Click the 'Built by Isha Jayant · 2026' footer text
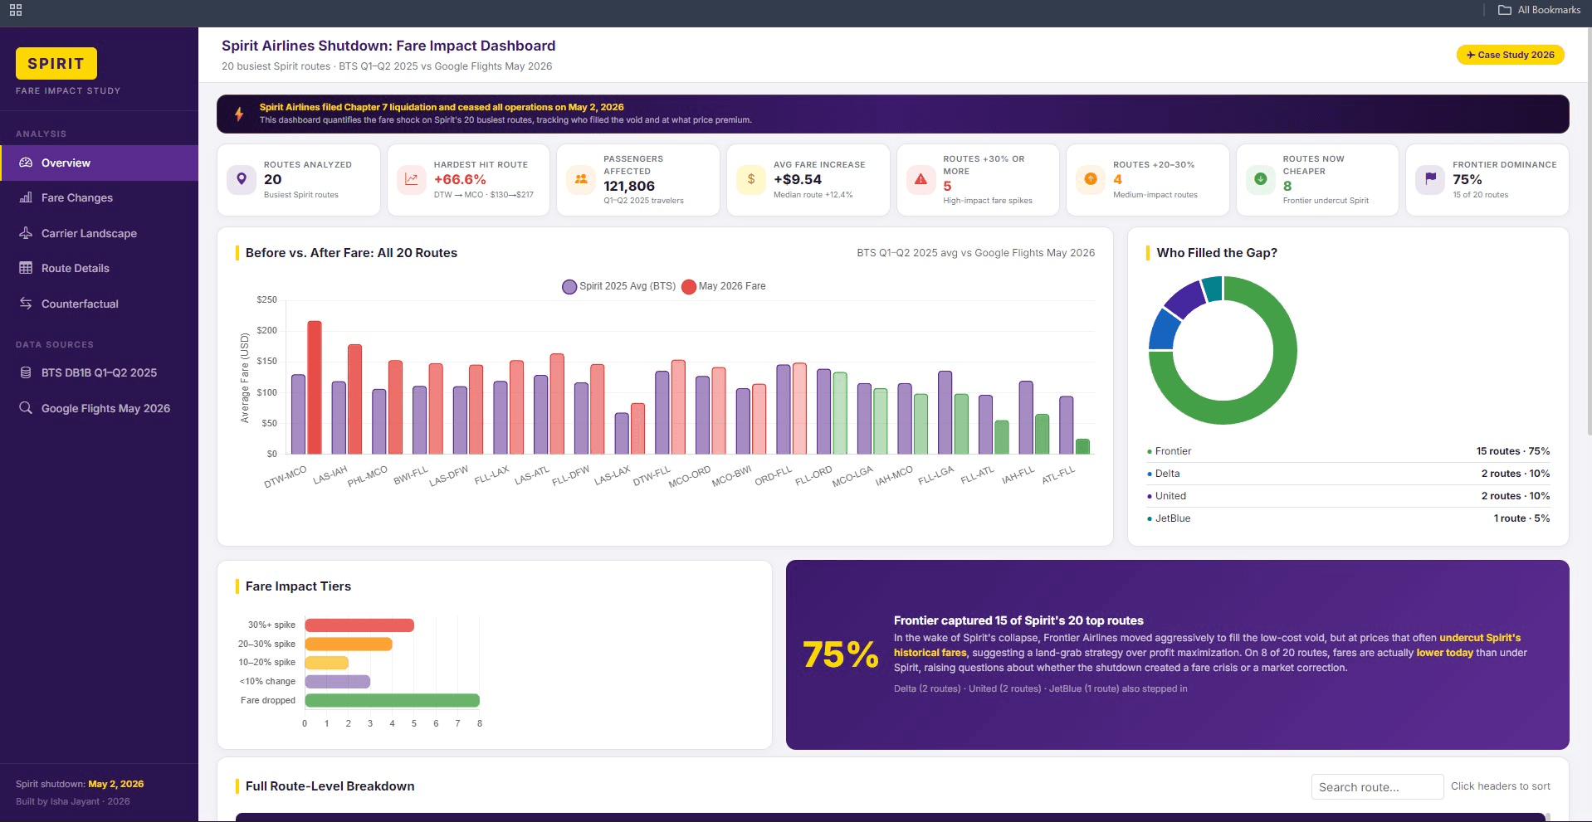The height and width of the screenshot is (822, 1592). (73, 801)
